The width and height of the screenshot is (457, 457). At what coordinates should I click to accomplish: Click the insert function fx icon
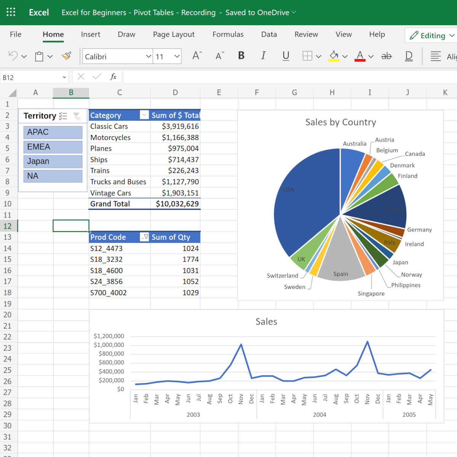(x=113, y=77)
